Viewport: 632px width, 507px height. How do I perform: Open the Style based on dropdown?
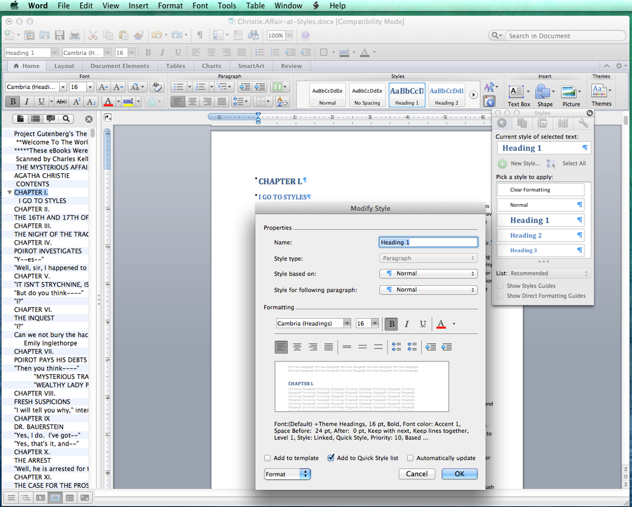point(428,273)
